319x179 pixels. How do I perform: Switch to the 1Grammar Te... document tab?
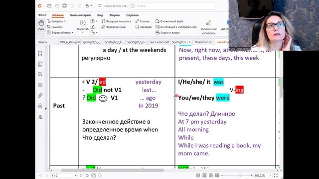204,42
